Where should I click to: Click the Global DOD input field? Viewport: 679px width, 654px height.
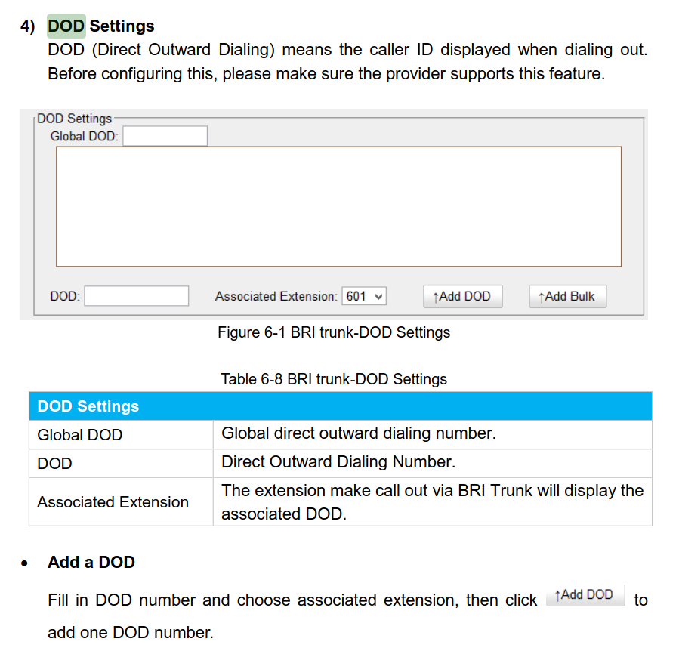point(165,136)
